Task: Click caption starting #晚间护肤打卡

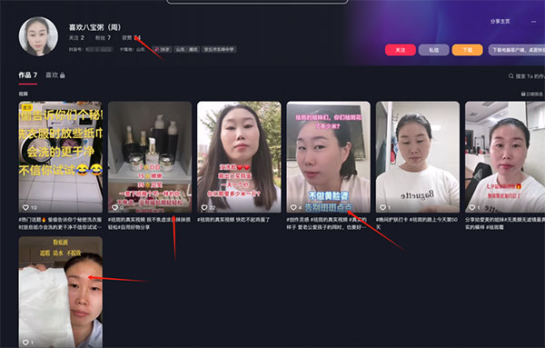Action: pos(417,224)
